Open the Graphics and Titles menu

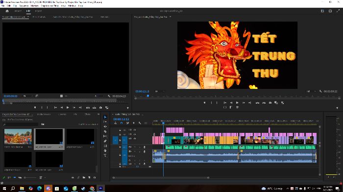(x=49, y=6)
